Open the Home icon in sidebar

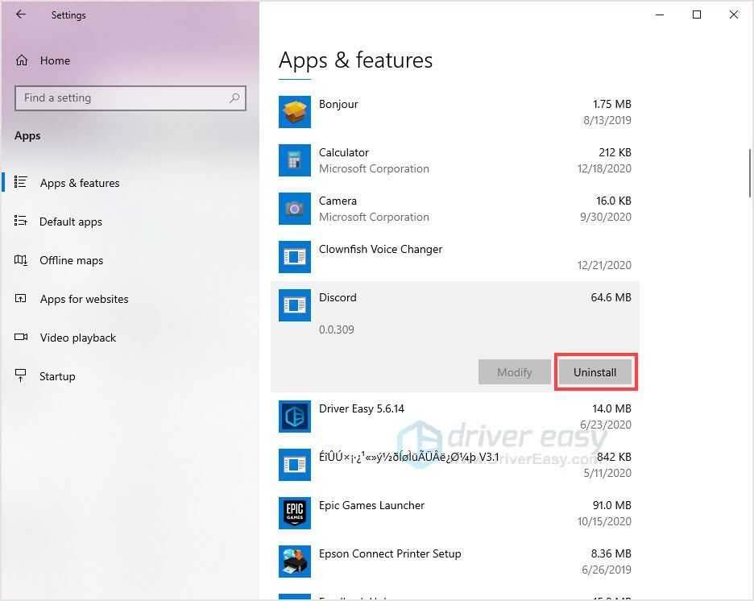[22, 60]
